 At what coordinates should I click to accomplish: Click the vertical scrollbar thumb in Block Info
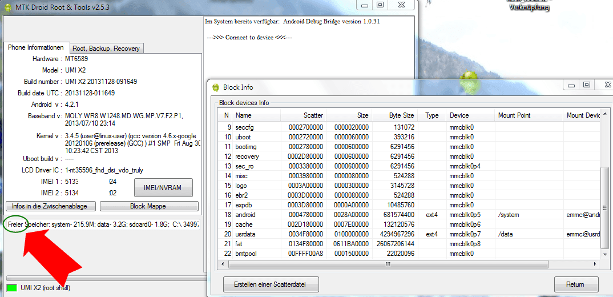[604, 207]
